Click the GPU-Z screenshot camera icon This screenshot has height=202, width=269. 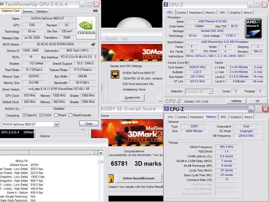point(95,11)
